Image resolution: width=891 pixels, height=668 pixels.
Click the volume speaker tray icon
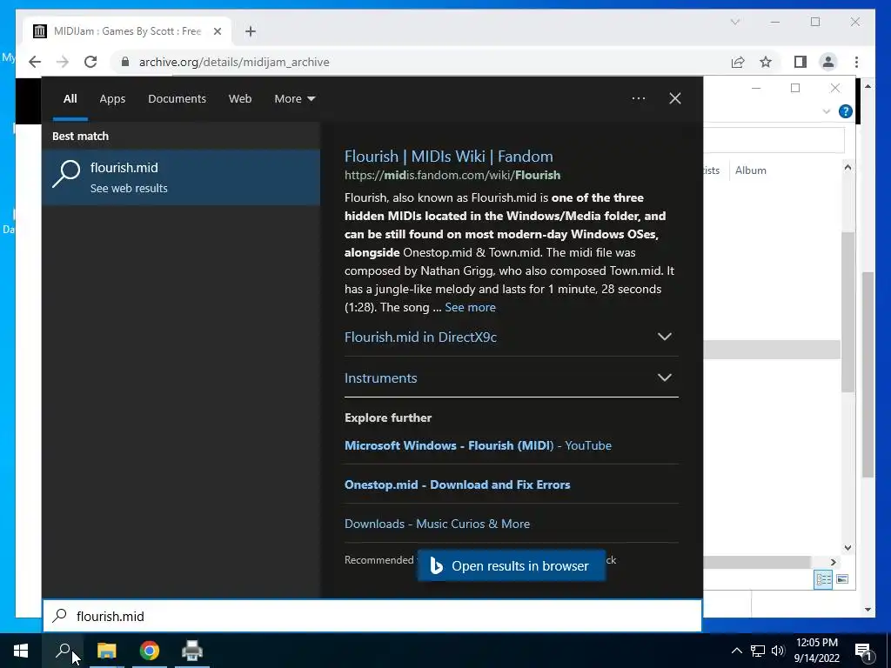pyautogui.click(x=778, y=651)
